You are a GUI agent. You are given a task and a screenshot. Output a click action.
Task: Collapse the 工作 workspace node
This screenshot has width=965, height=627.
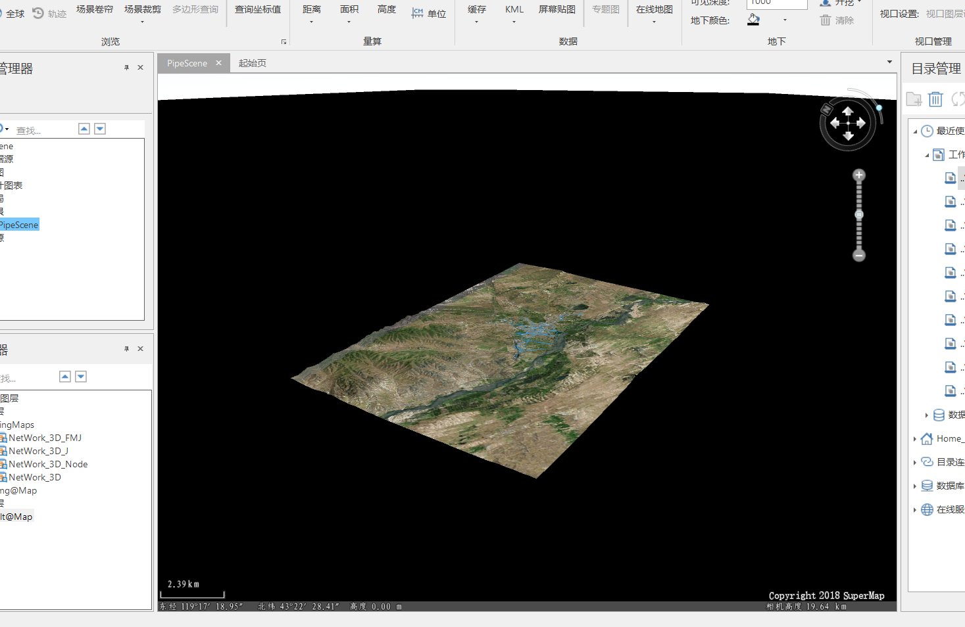927,155
